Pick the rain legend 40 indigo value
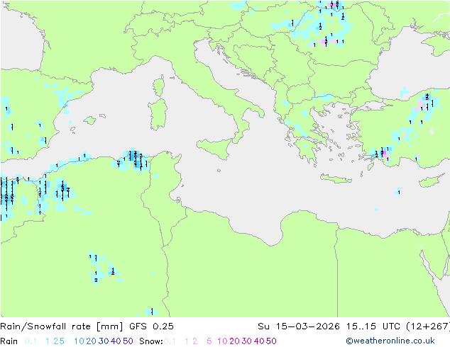This screenshot has height=347, width=450. 116,341
